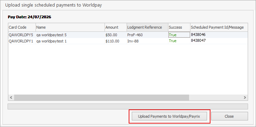Click Scheduled Payment Id/Message column header
This screenshot has height=127, width=256.
coord(219,27)
